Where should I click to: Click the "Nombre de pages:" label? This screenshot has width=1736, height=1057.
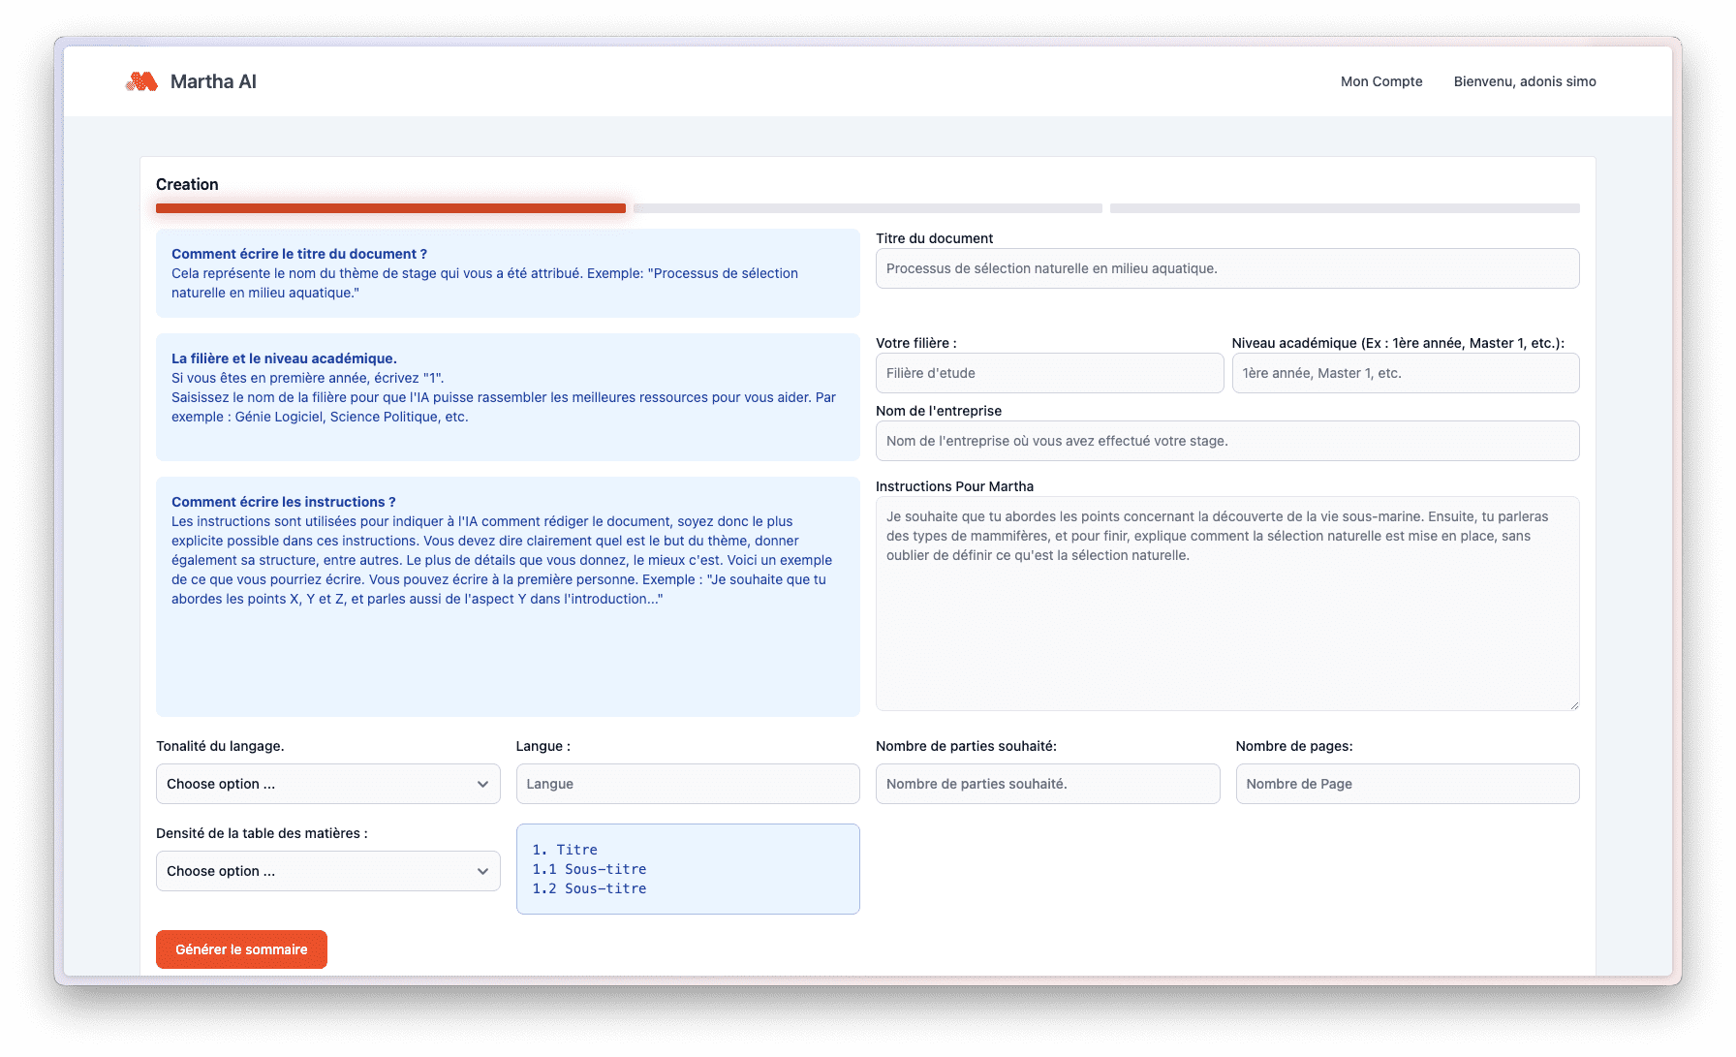1294,746
